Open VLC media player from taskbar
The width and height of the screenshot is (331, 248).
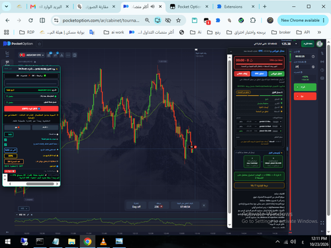tap(103, 242)
